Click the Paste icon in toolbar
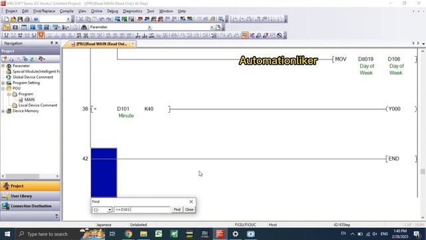 tap(95, 19)
